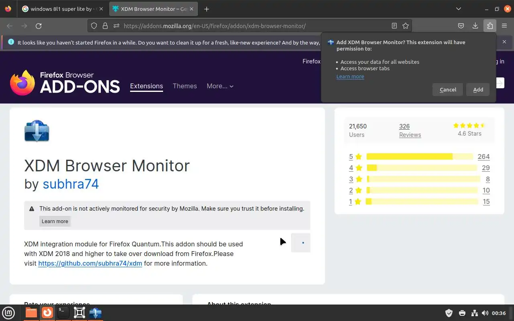Reload the current page

[x=39, y=26]
